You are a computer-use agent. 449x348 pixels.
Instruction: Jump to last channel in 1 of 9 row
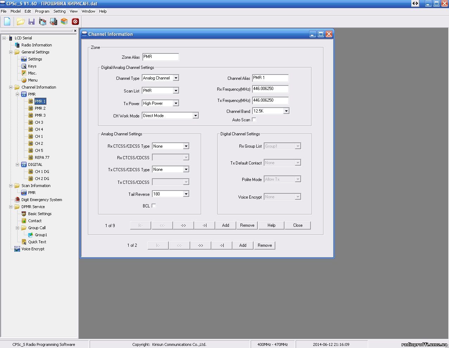(204, 225)
